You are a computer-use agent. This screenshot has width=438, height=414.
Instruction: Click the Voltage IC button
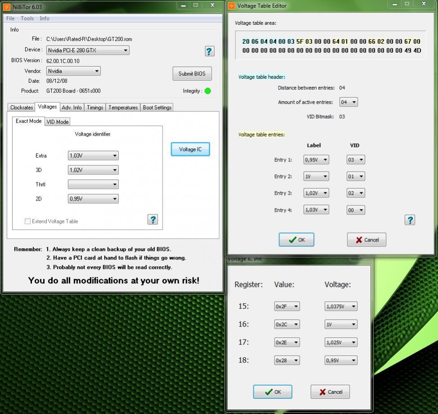pos(190,149)
